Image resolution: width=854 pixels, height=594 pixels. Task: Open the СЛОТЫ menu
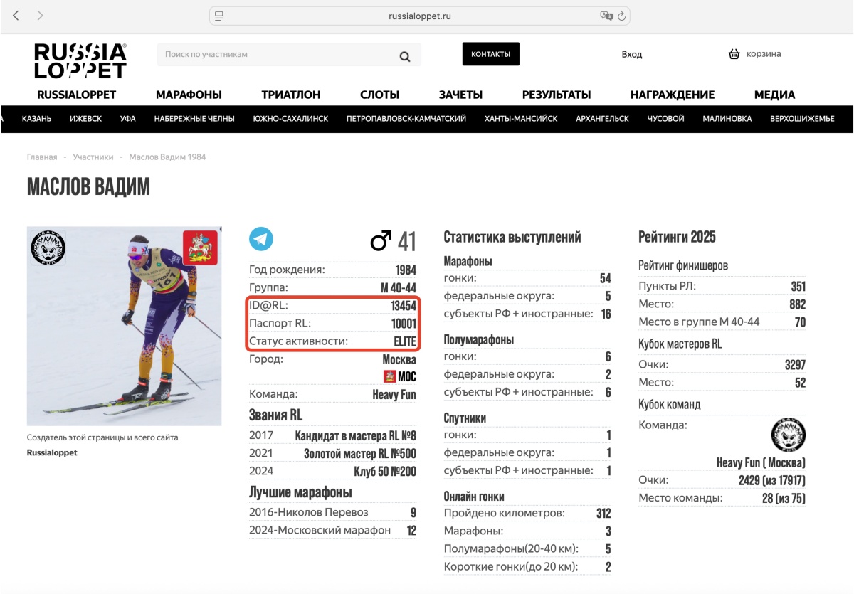tap(379, 95)
